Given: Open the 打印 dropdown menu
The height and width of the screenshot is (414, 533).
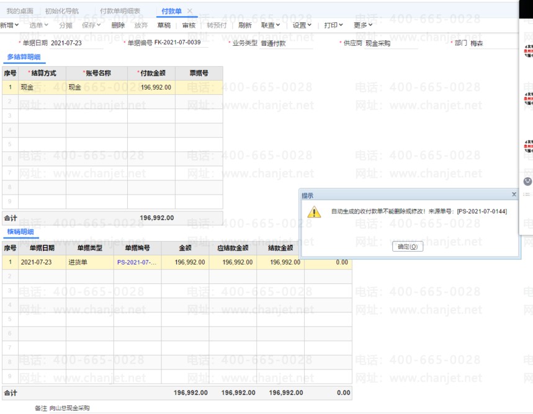Looking at the screenshot, I should click(x=334, y=25).
